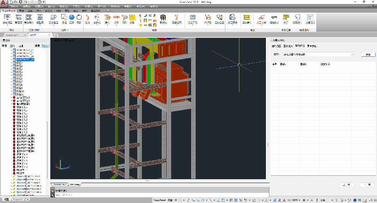Open the Tools (T) menu
The height and width of the screenshot is (203, 377).
77,7
